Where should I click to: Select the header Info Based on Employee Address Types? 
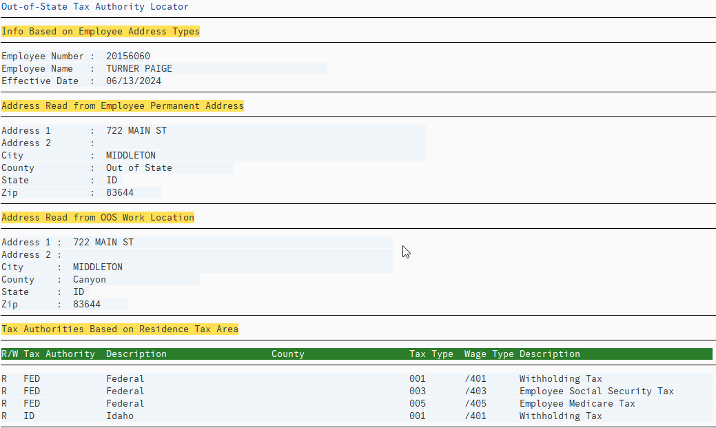pyautogui.click(x=101, y=31)
